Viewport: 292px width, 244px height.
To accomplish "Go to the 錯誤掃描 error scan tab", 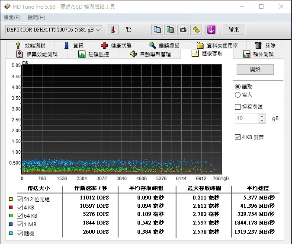I will pos(164,45).
